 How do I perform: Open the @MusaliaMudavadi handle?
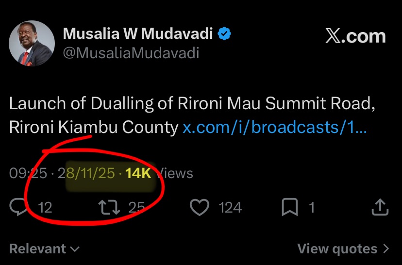click(x=131, y=53)
